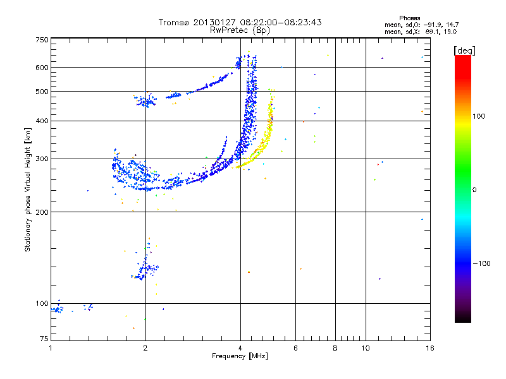This screenshot has width=506, height=379.
Task: Click the blue cluster near 2 MHz, 130 km
Action: (x=145, y=267)
